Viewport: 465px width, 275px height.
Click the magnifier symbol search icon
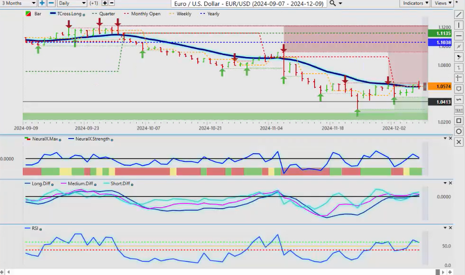click(x=332, y=3)
